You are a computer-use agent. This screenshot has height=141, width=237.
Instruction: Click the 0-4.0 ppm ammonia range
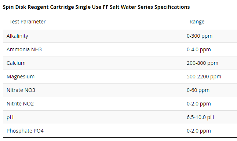[x=198, y=50]
